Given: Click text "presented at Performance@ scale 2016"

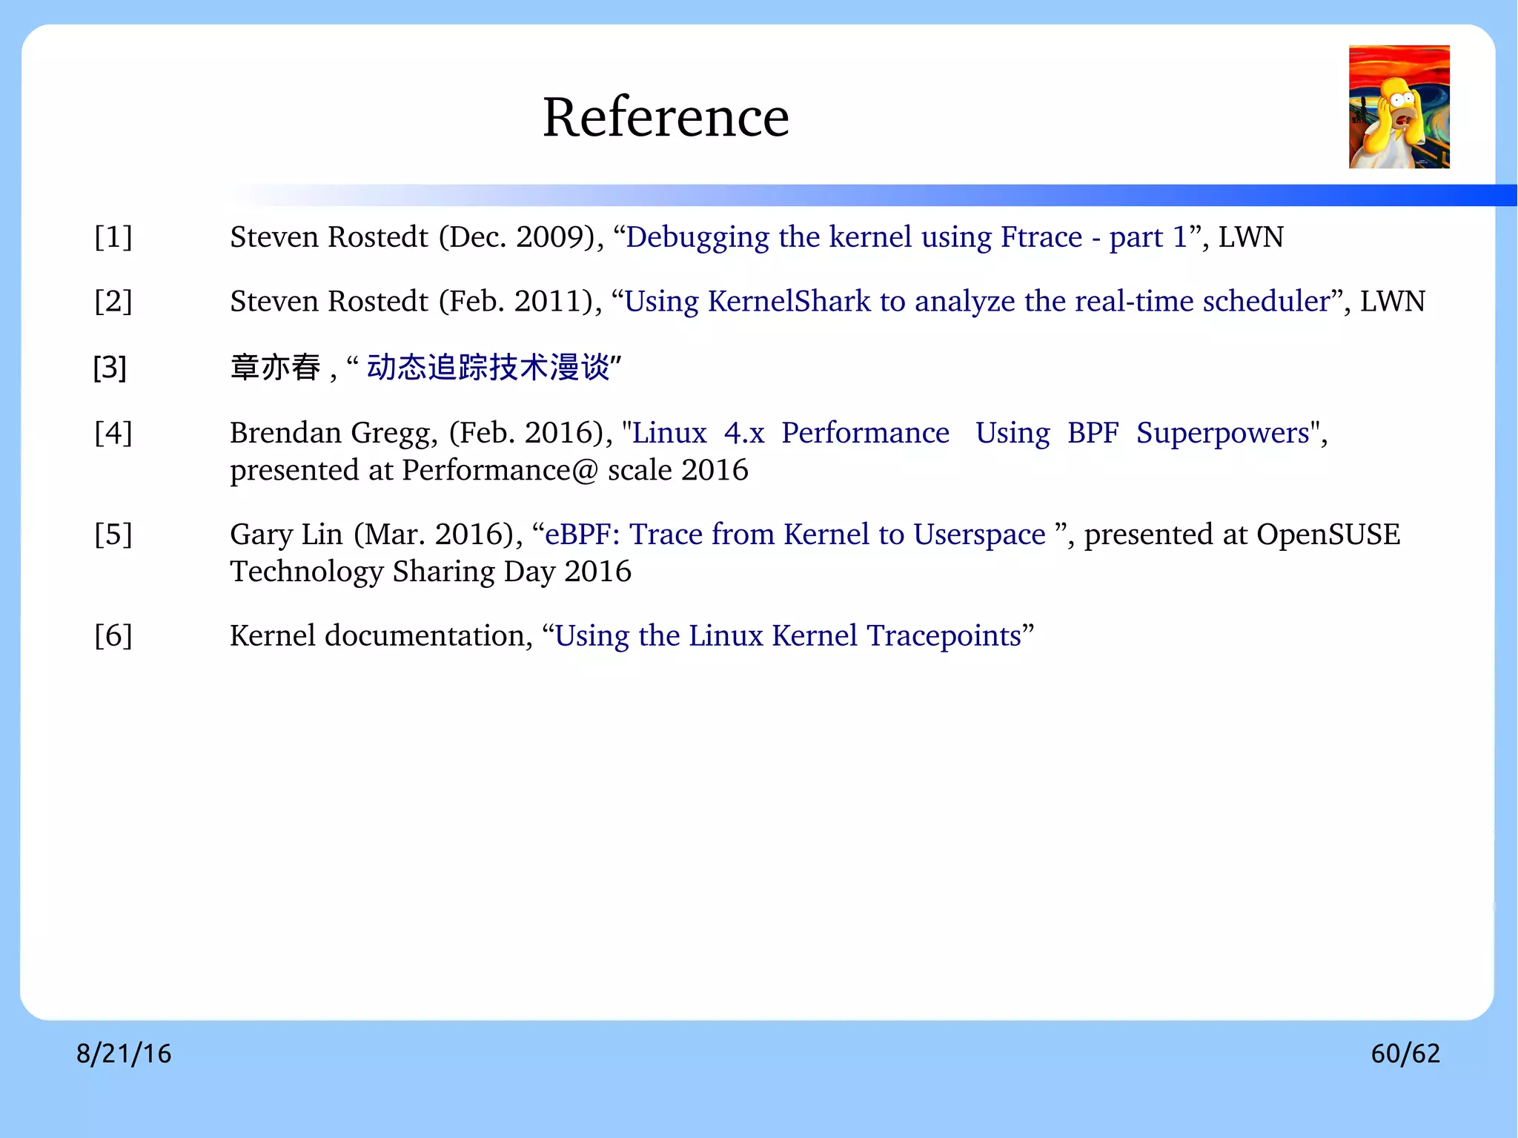Looking at the screenshot, I should point(489,471).
